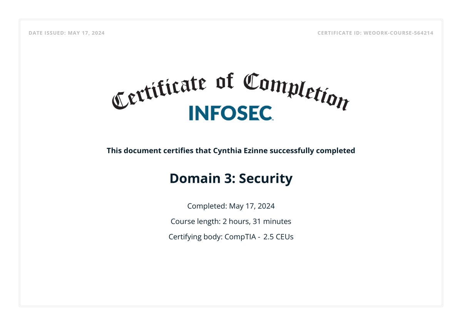Select the 'DATE ISSUED: MAY 17, 2024' text

tap(67, 33)
